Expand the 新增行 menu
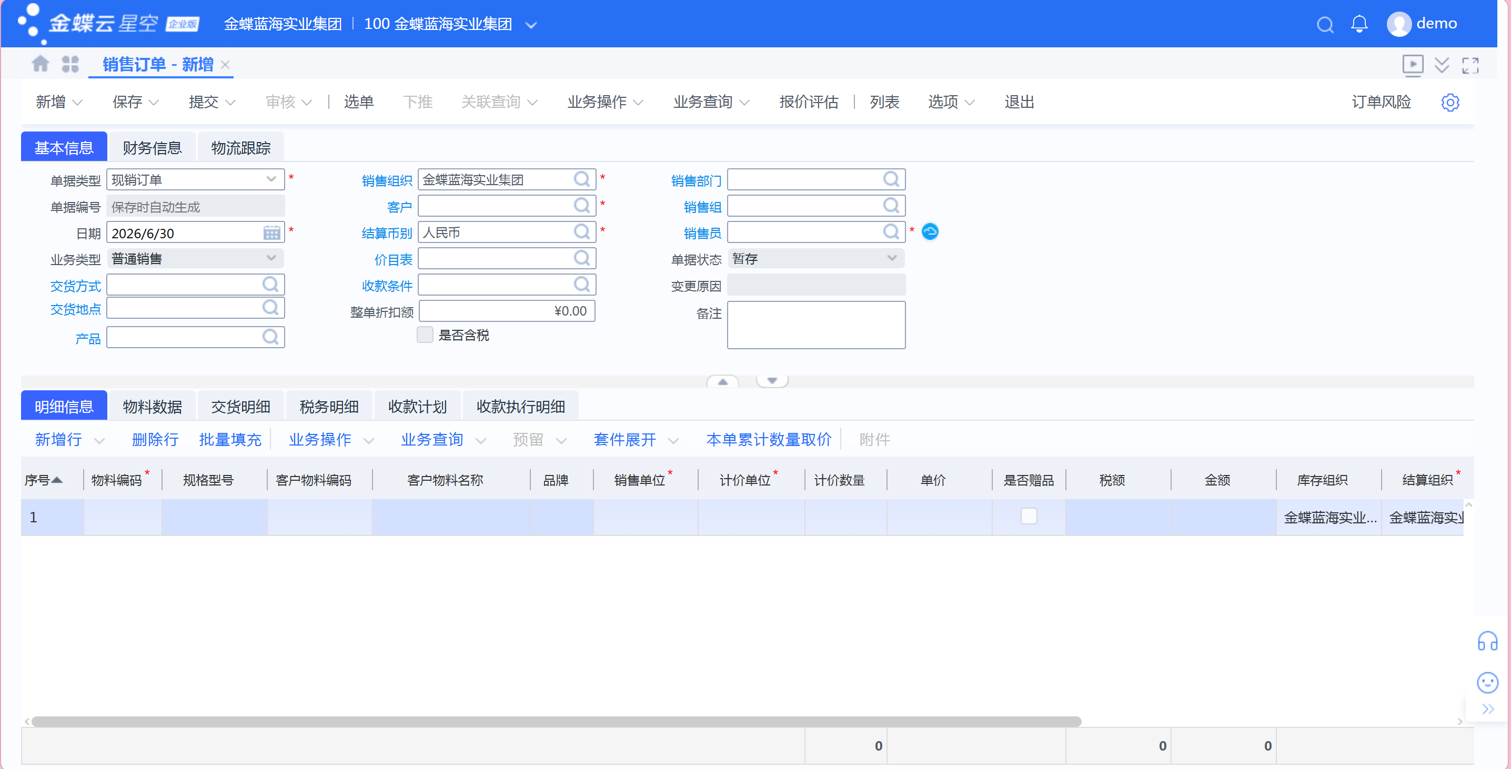The width and height of the screenshot is (1511, 769). coord(99,440)
